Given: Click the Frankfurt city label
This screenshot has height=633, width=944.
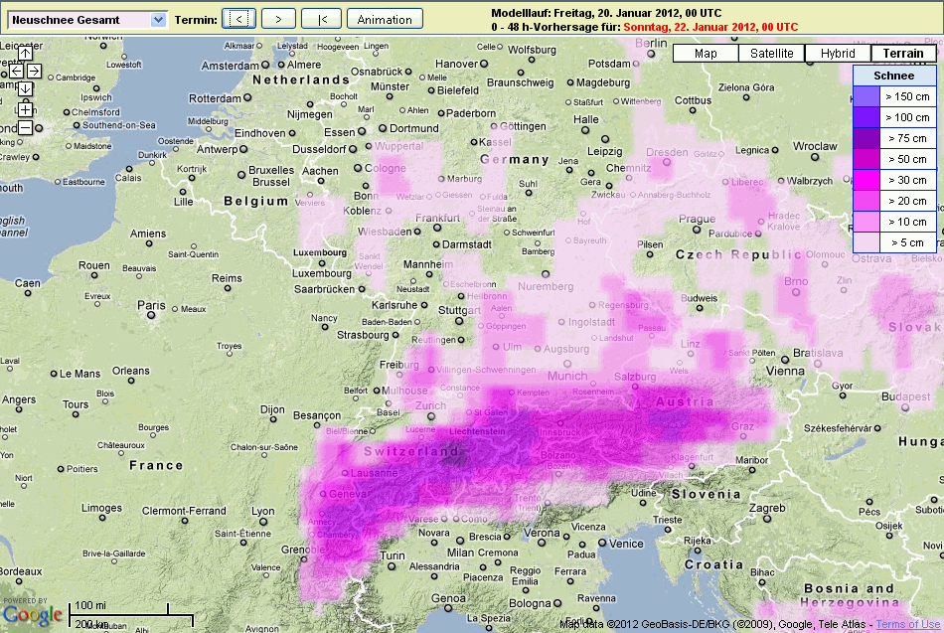Looking at the screenshot, I should click(437, 218).
